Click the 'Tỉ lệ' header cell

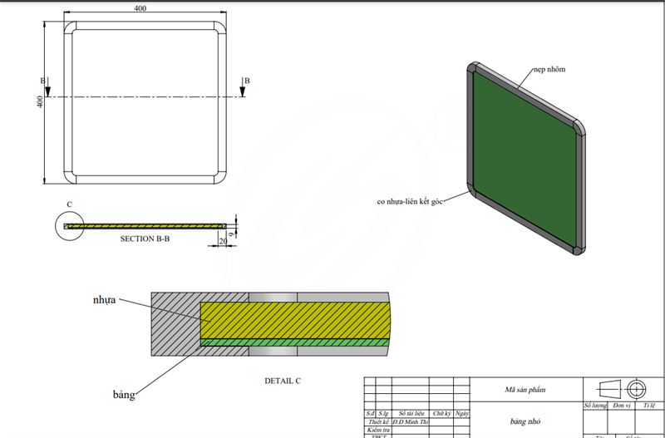649,406
